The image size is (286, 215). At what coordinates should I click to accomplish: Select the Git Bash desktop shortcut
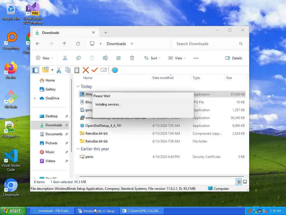pyautogui.click(x=11, y=100)
